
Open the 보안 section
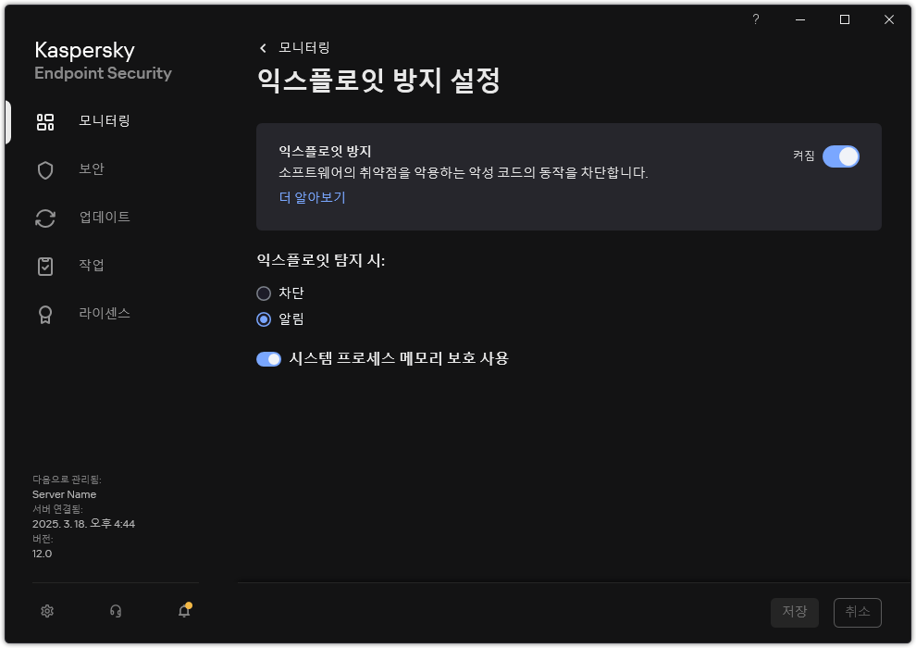click(44, 169)
